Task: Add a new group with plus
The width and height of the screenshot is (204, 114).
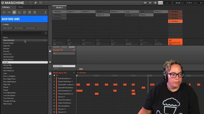Action: [x=185, y=40]
